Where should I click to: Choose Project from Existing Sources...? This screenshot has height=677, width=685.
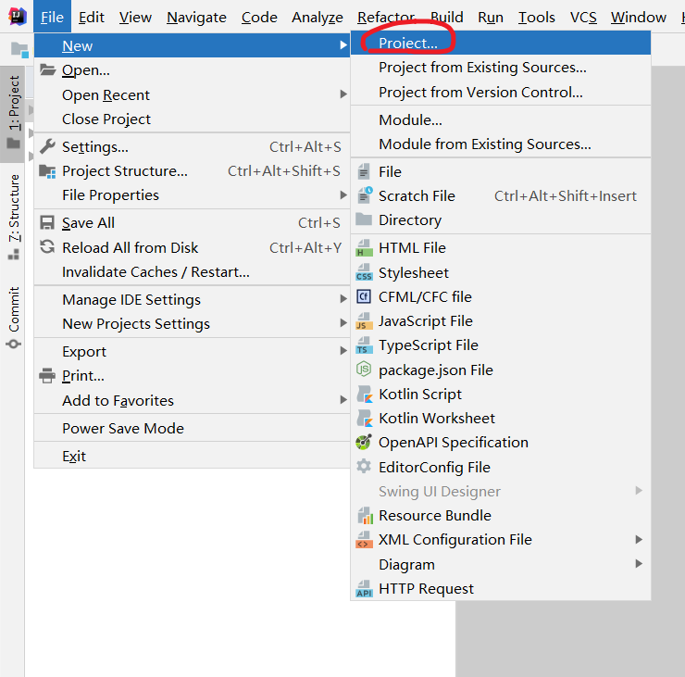point(501,68)
